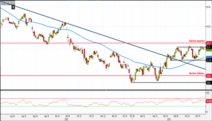The height and width of the screenshot is (121, 212).
Task: Activate the pencil drawing tool
Action: tap(6, 2)
